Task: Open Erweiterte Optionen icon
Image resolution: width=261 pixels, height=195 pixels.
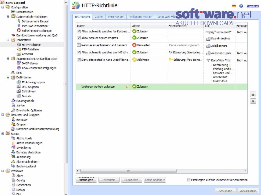Action: [x=13, y=110]
